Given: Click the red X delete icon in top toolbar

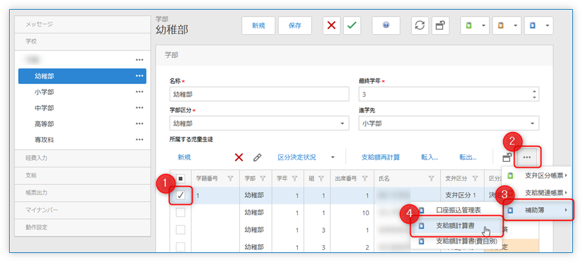Looking at the screenshot, I should 332,26.
